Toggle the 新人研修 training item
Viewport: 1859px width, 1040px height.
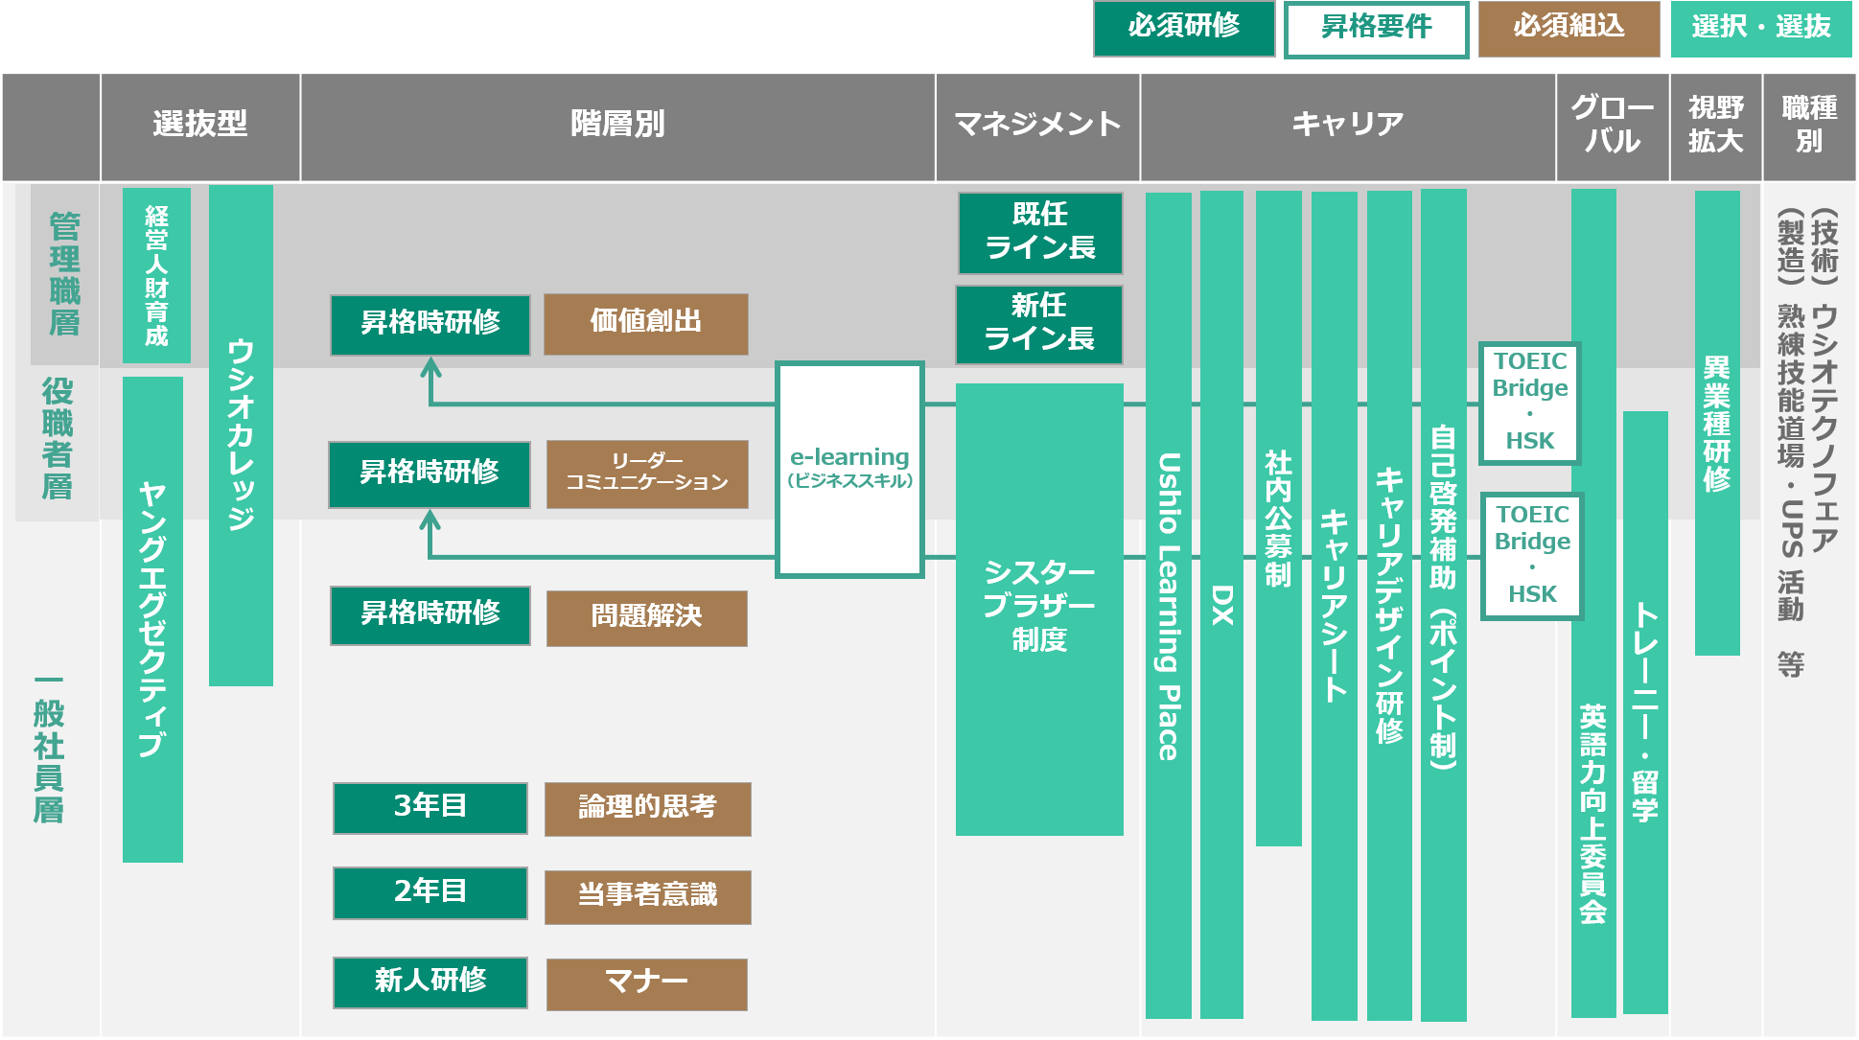[x=429, y=982]
